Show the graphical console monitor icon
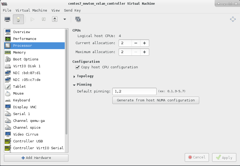This screenshot has height=166, width=240. 7,19
